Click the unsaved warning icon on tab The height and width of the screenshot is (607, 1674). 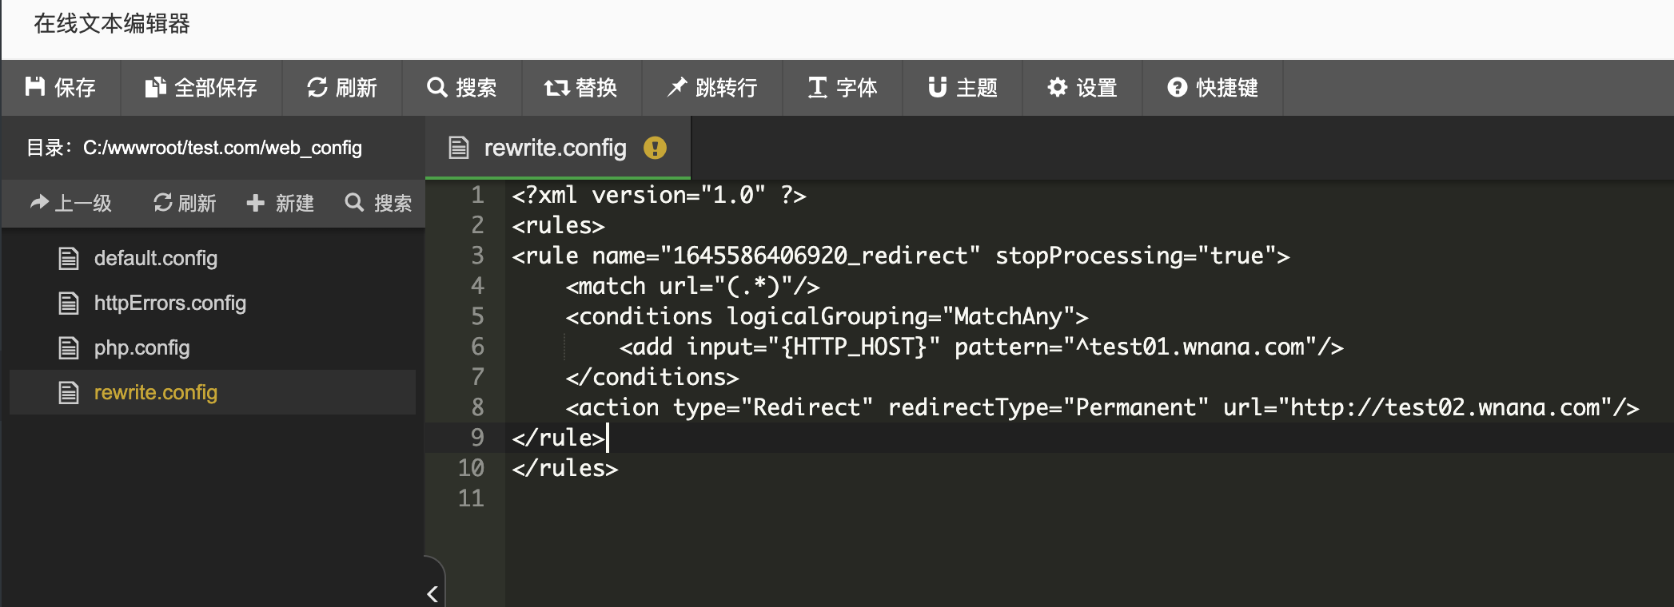point(655,148)
